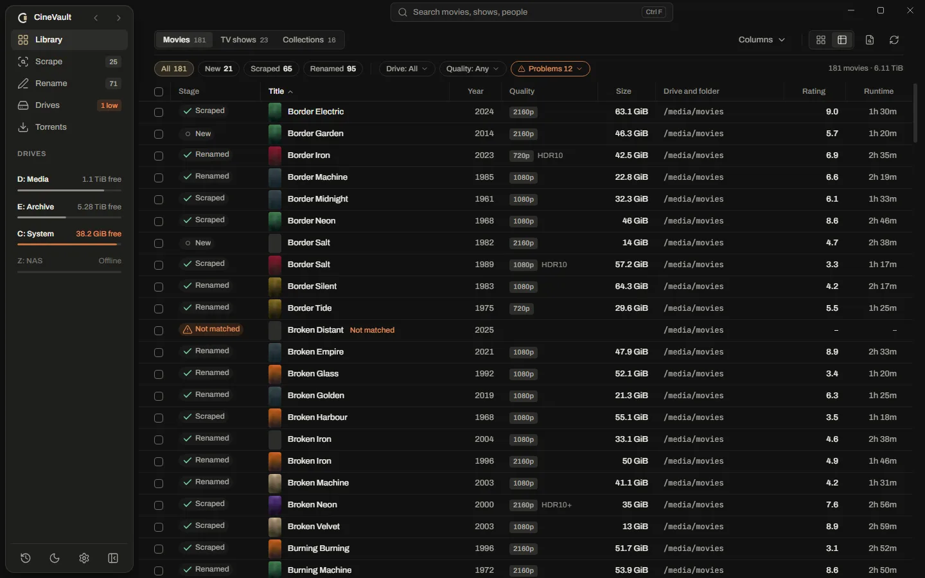
Task: Open settings with the gear icon
Action: click(x=84, y=558)
